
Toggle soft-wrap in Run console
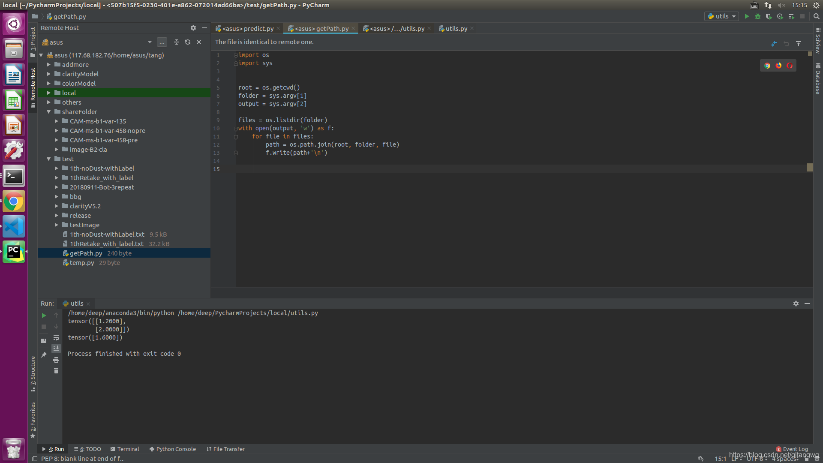tap(56, 338)
